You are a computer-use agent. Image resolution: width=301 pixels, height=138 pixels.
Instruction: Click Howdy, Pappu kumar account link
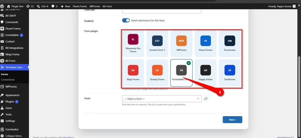[x=282, y=6]
